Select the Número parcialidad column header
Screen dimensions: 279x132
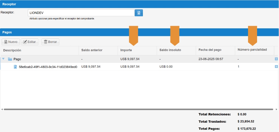(x=252, y=50)
